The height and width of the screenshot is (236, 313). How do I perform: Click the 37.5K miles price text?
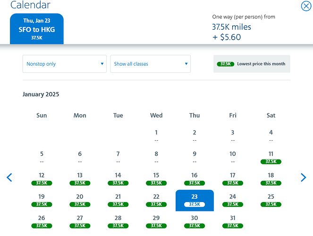click(x=231, y=27)
